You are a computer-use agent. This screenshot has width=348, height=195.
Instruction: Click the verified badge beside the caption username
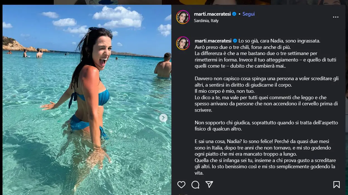235,41
